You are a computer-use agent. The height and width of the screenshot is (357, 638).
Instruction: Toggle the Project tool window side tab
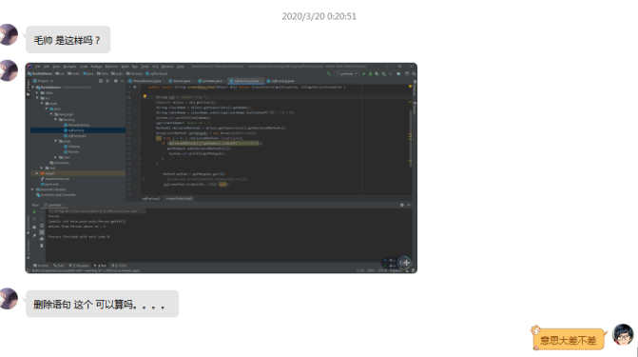coord(28,87)
